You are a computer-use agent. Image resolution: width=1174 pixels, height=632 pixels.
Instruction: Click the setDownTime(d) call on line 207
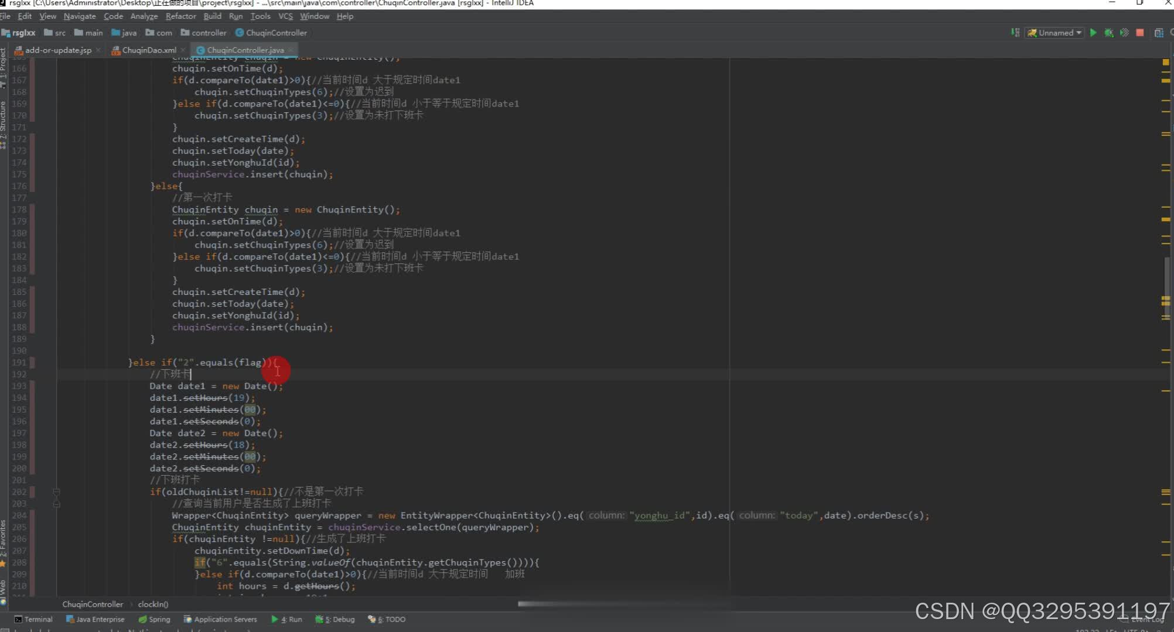(305, 551)
